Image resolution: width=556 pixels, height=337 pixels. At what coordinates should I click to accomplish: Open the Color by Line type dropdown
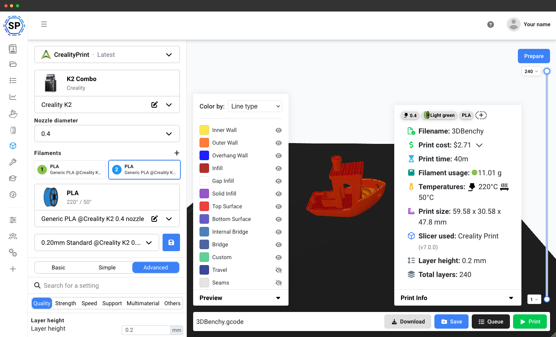pos(255,106)
